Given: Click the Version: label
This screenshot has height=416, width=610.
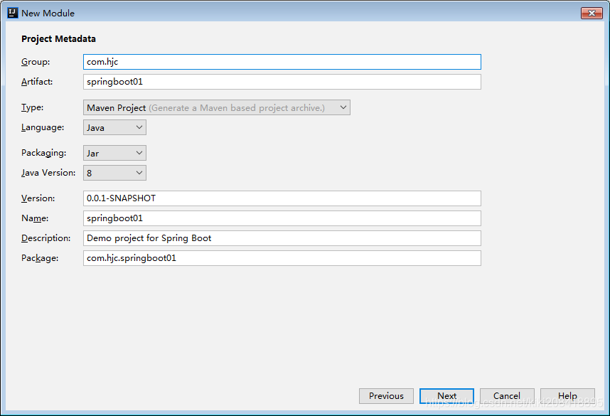Looking at the screenshot, I should click(38, 198).
